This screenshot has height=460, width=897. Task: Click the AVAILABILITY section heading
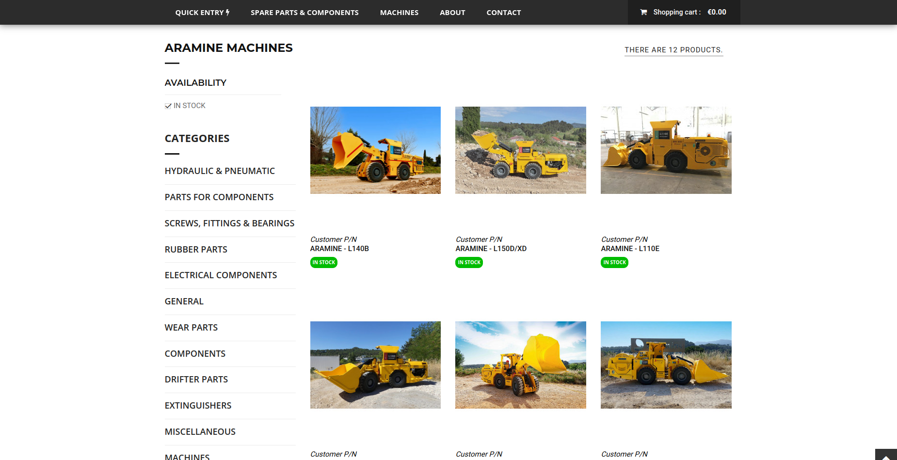[x=195, y=83]
